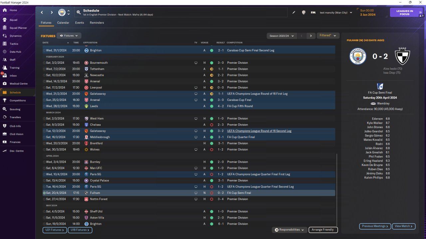Open the Dev. Centre icon
426x239 pixels.
tap(5, 151)
